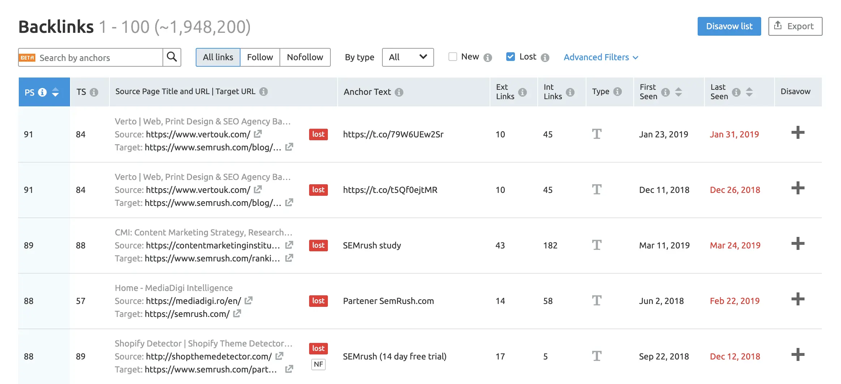Add Jan 31, 2019 row to disavow
This screenshot has height=384, width=841.
pyautogui.click(x=798, y=133)
